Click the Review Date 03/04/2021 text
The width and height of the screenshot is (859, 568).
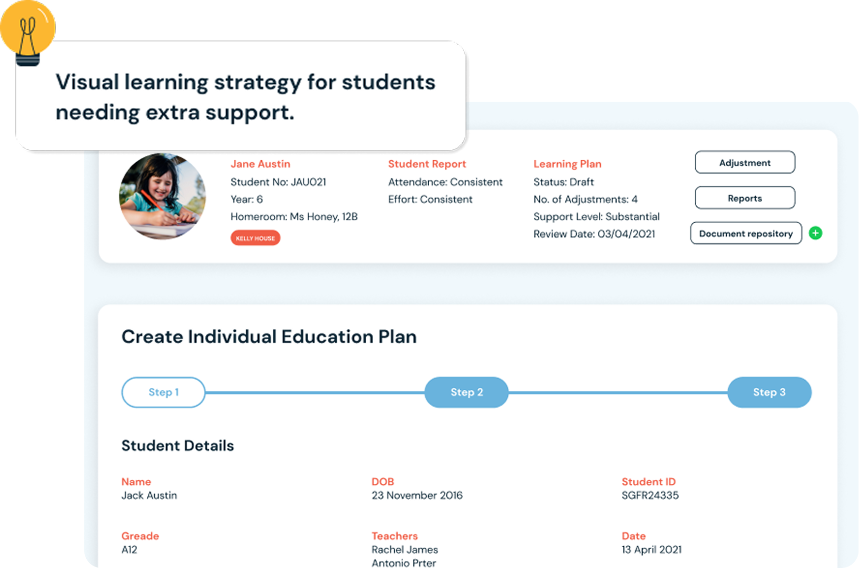pyautogui.click(x=594, y=234)
